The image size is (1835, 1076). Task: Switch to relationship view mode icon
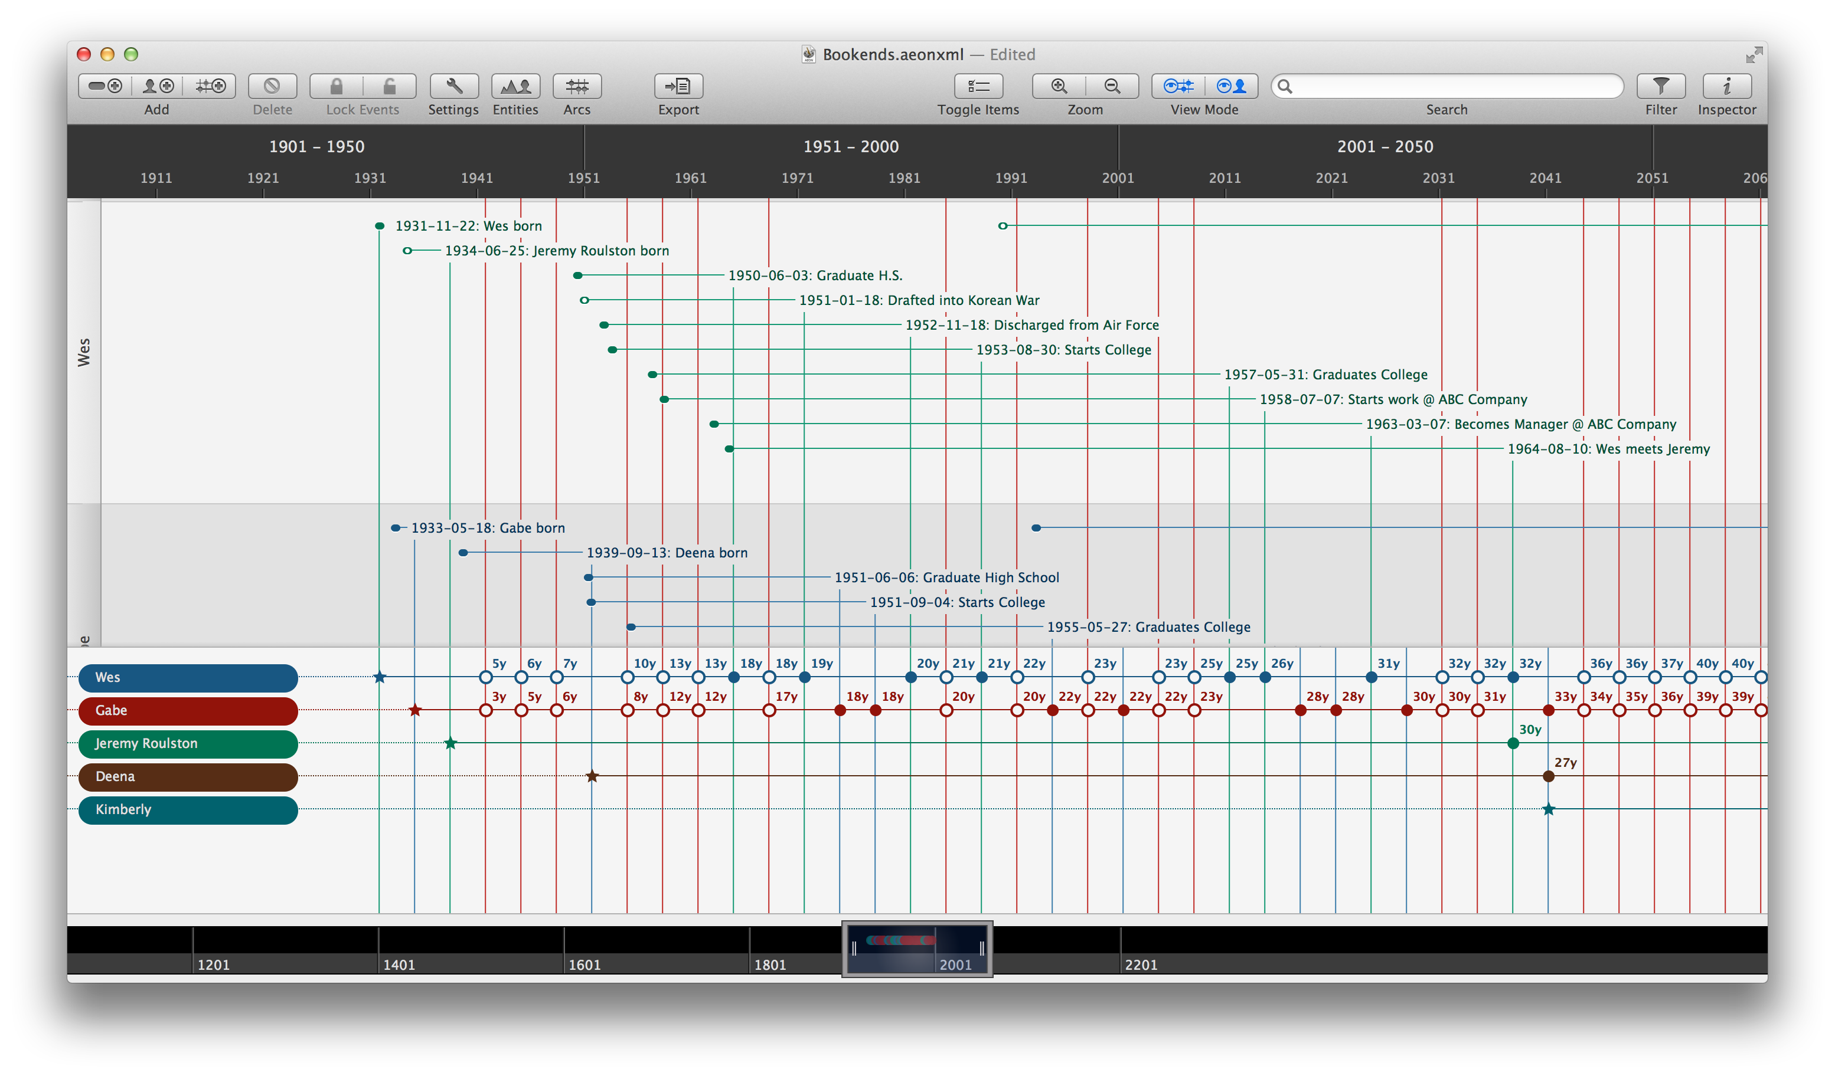pos(1232,86)
